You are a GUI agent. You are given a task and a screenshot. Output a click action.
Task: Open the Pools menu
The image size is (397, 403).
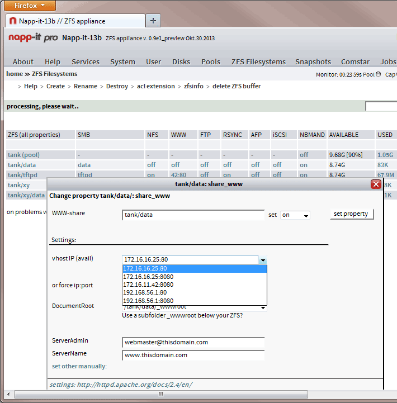pos(211,61)
